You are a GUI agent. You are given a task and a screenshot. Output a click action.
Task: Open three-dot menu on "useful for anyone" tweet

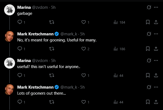(x=156, y=60)
